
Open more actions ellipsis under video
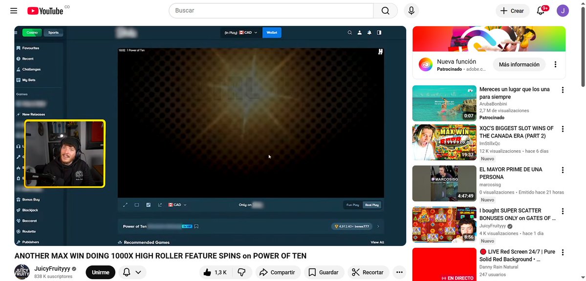[x=399, y=272]
